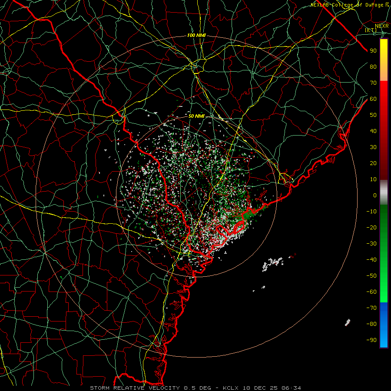This screenshot has width=391, height=391.
Task: Click the "NEXLAB-College of DuPage" header text
Action: click(x=347, y=5)
